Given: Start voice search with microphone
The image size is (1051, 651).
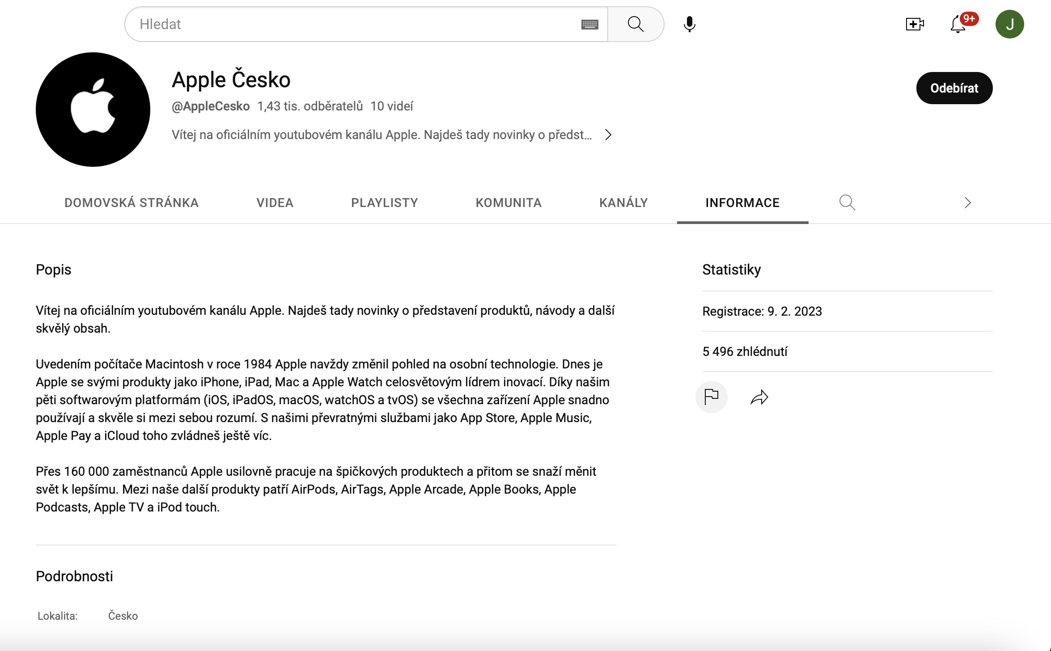Looking at the screenshot, I should 689,24.
